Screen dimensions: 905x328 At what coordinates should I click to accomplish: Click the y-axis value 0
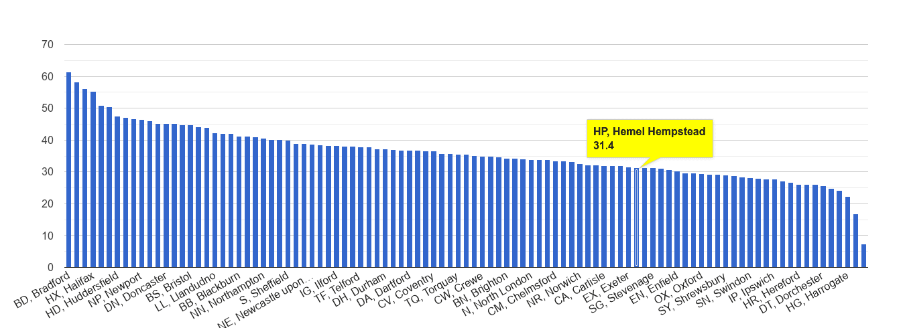pos(51,268)
